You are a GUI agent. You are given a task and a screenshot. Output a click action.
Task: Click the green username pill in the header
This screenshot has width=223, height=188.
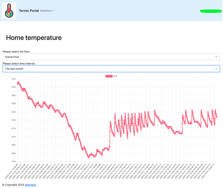click(211, 11)
